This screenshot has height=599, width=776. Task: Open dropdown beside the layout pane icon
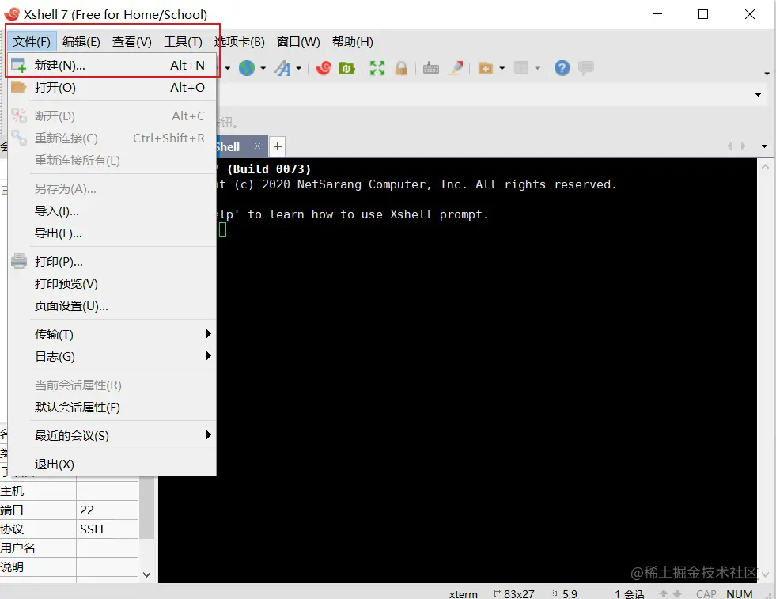[537, 68]
